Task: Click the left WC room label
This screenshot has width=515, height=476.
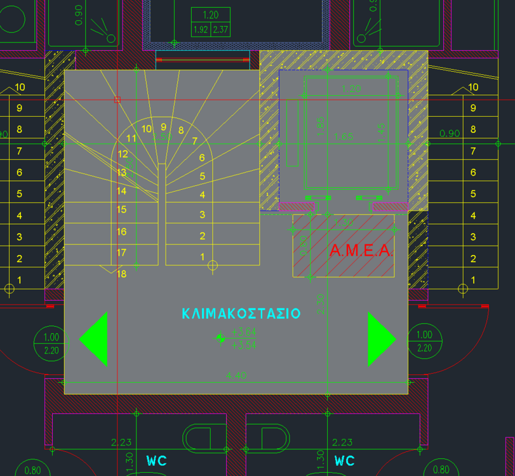Action: 156,461
